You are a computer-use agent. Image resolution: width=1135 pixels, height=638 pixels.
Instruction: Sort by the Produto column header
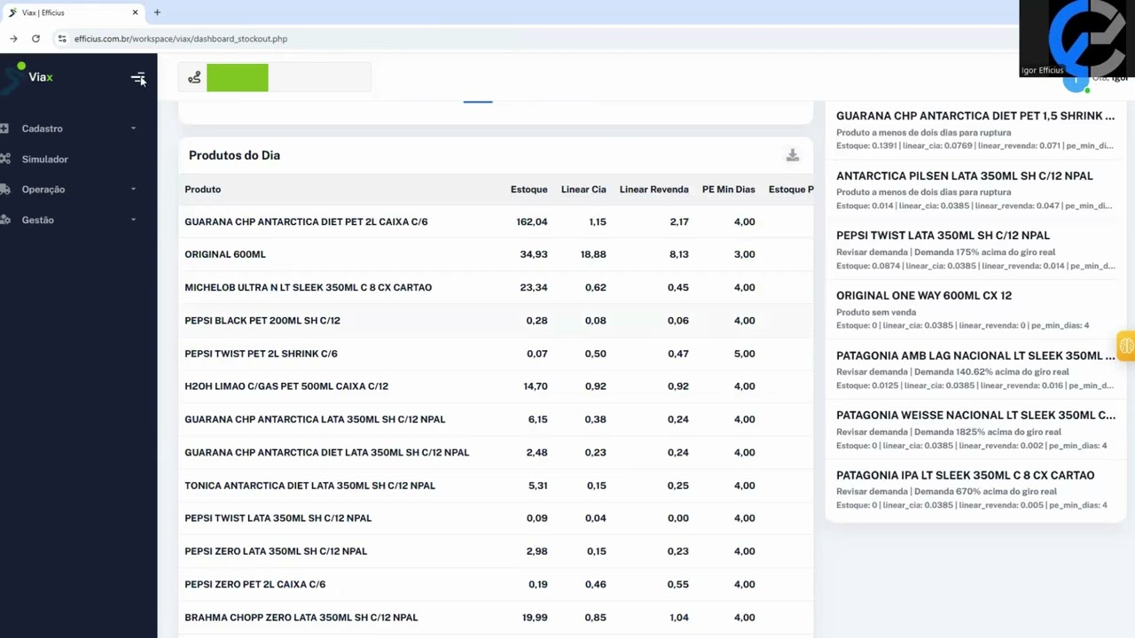pyautogui.click(x=203, y=190)
